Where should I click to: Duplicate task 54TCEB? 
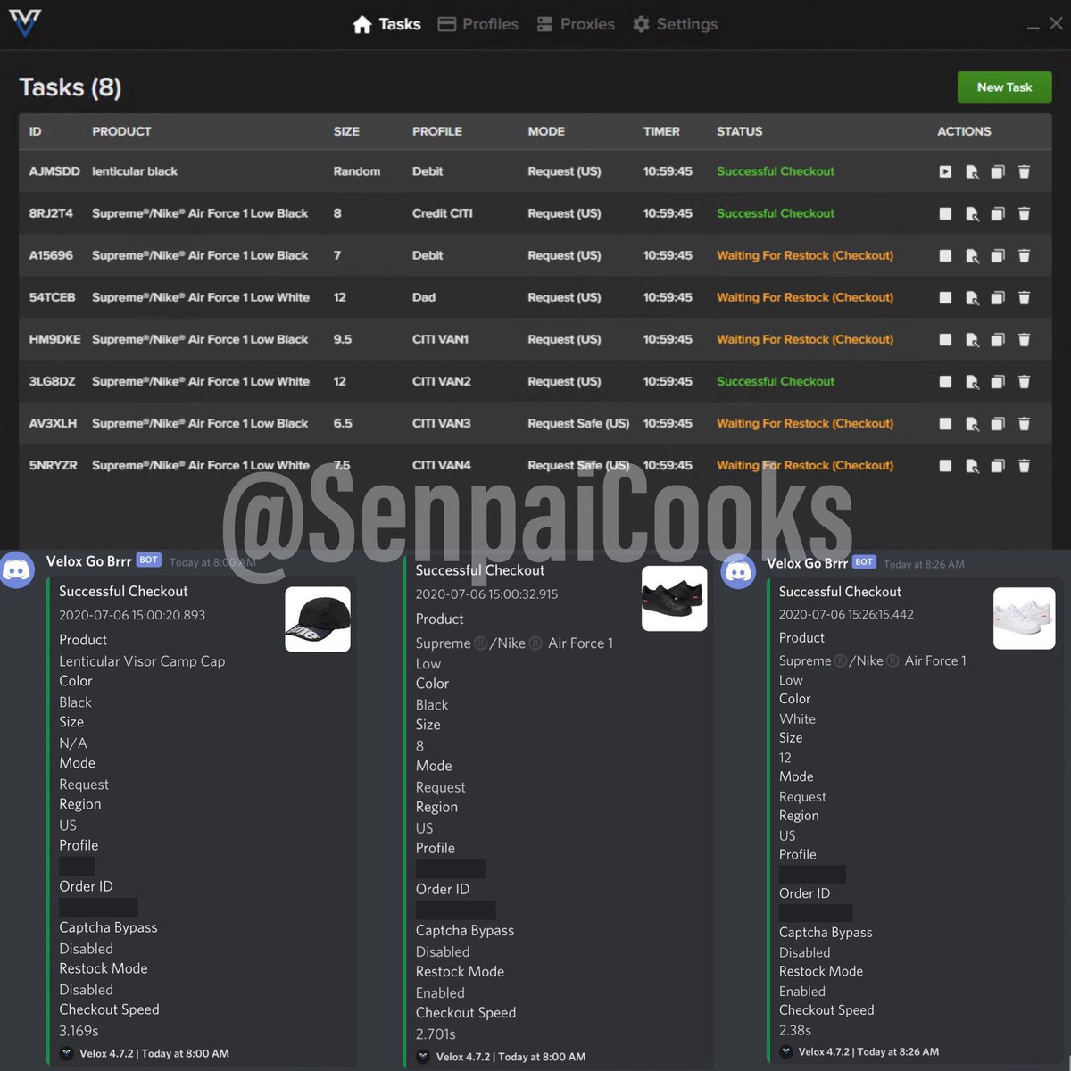click(998, 297)
